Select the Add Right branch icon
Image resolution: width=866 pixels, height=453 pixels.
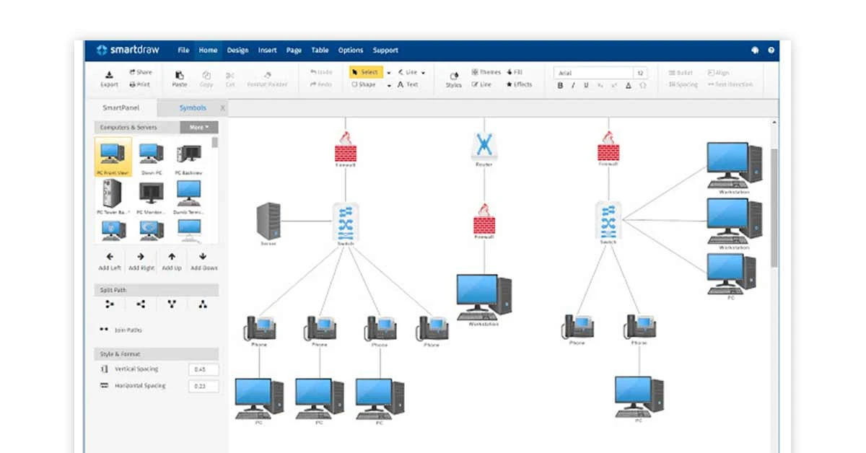coord(140,258)
